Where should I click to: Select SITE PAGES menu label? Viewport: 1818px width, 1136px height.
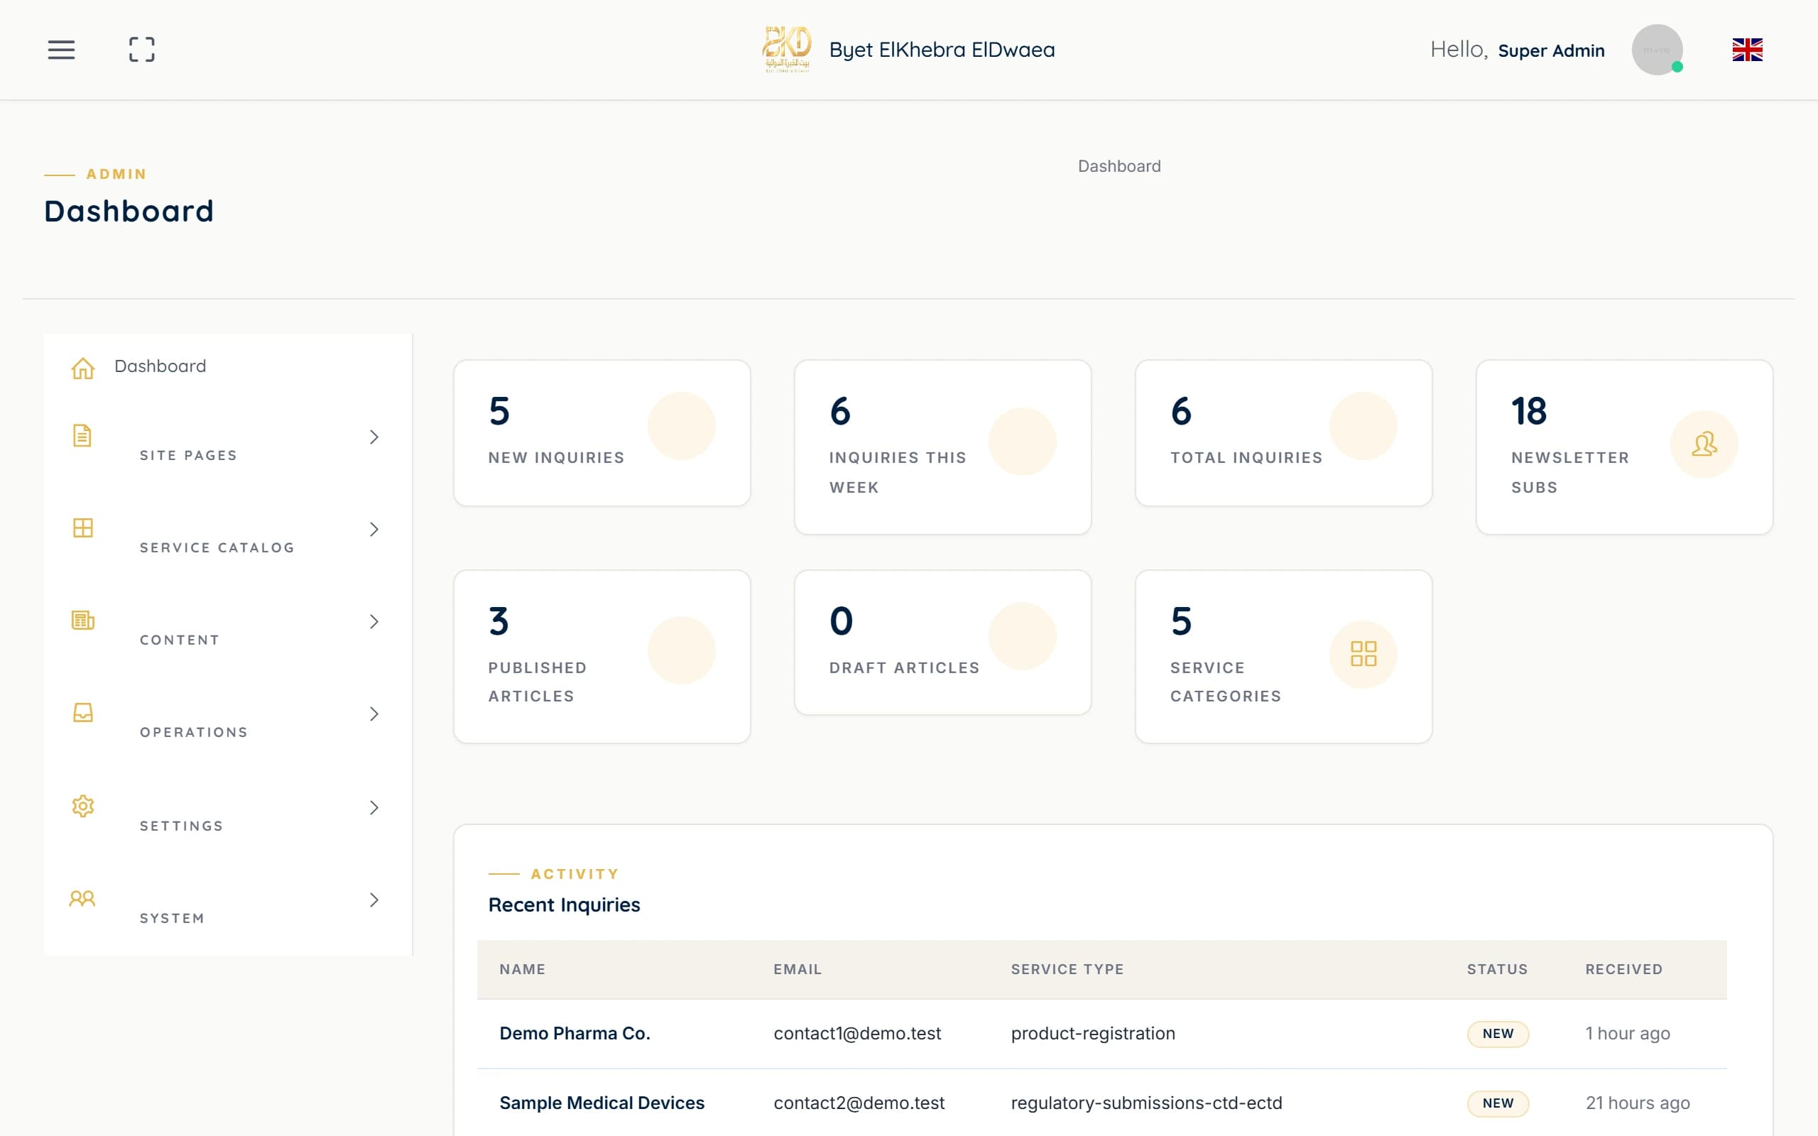point(189,456)
